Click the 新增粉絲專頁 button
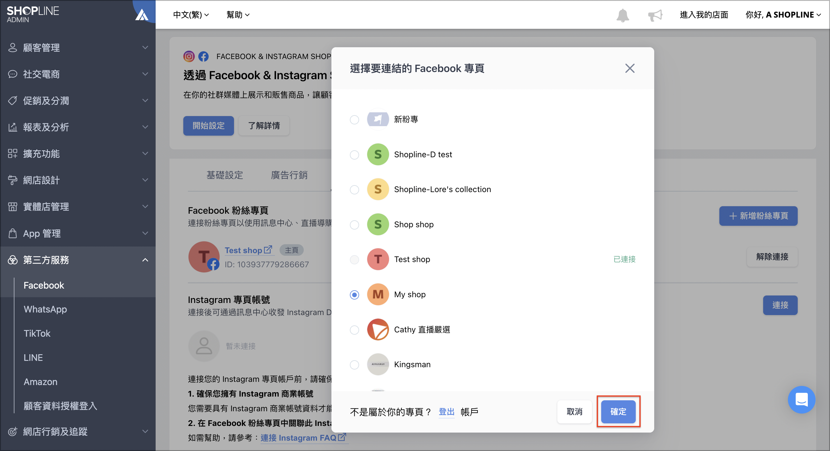 (758, 216)
